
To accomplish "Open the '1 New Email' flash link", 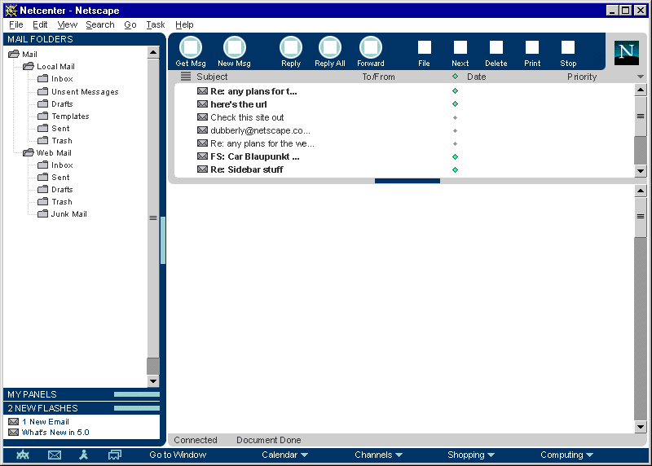I will (46, 421).
